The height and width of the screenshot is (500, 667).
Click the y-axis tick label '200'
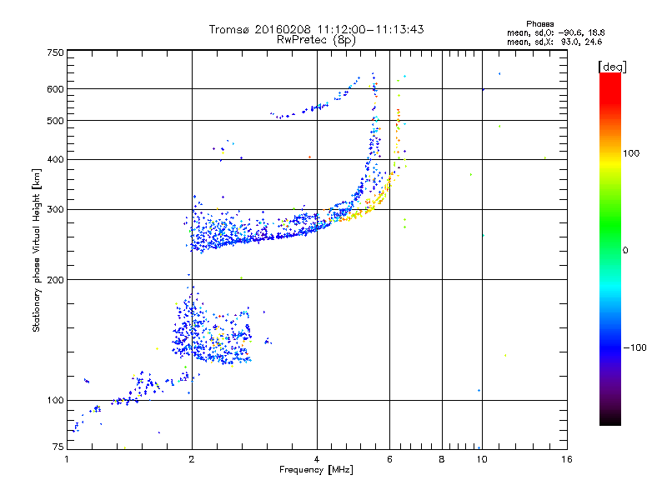[x=55, y=280]
